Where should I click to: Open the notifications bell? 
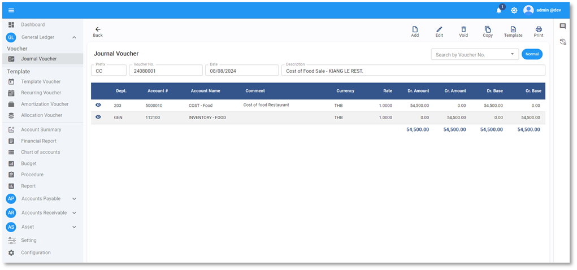tap(499, 10)
